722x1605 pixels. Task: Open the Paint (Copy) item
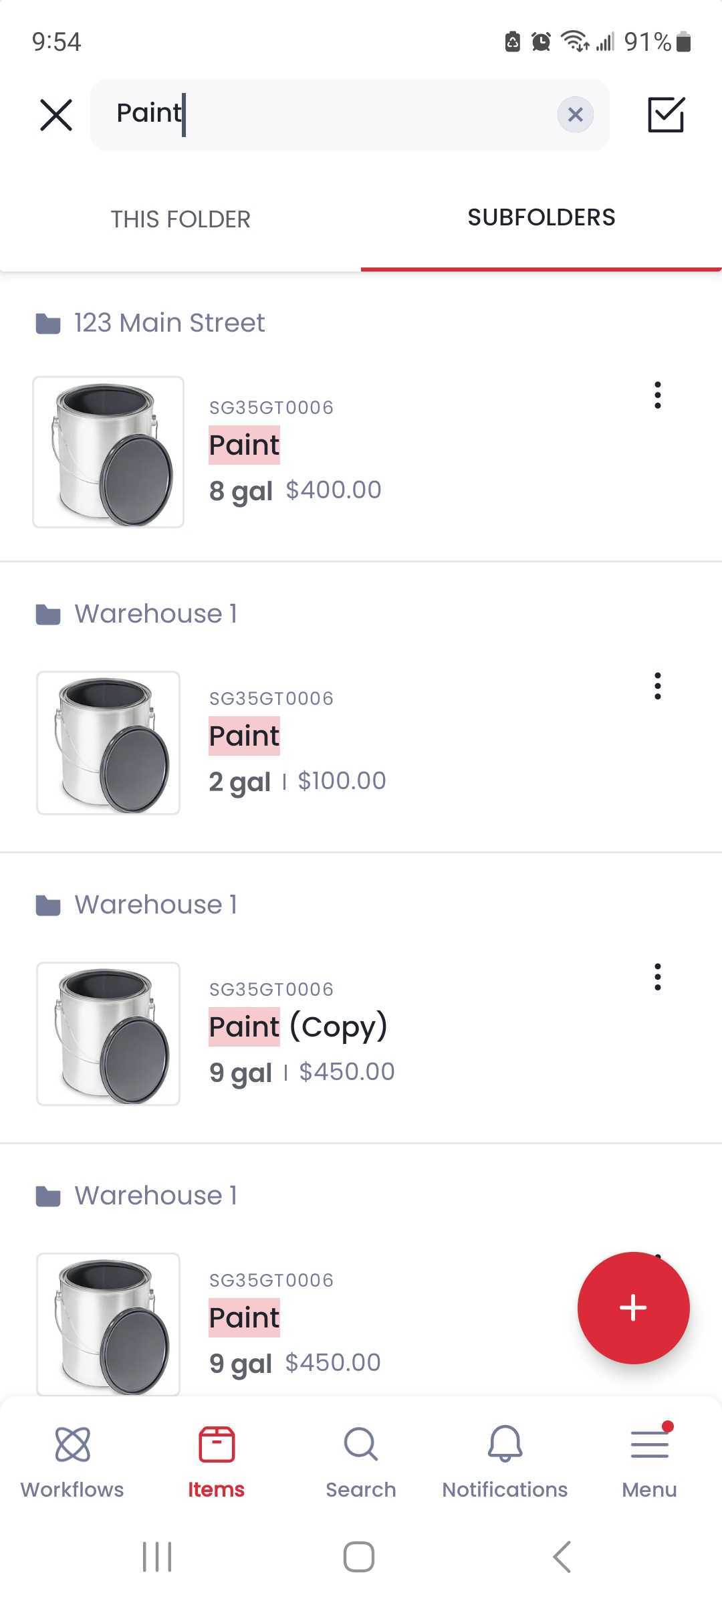tap(298, 1027)
